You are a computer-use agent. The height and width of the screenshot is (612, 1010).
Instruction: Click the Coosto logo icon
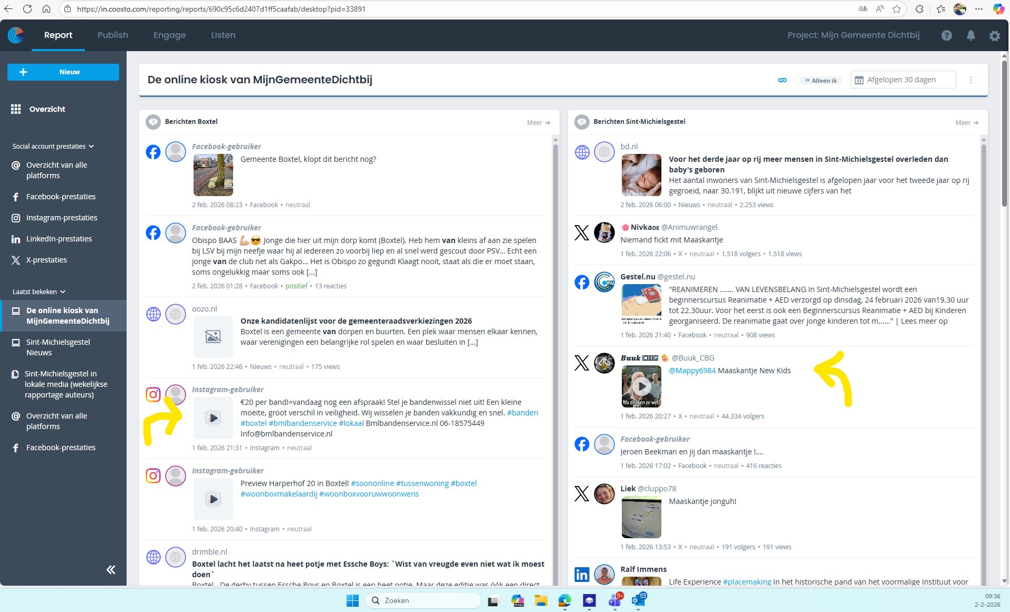point(16,35)
